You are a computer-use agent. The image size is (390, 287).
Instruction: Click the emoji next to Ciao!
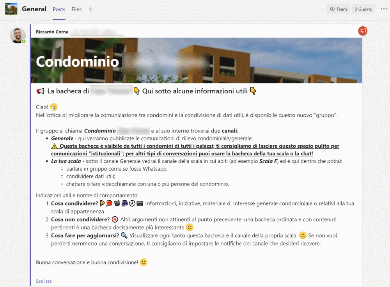(x=53, y=107)
